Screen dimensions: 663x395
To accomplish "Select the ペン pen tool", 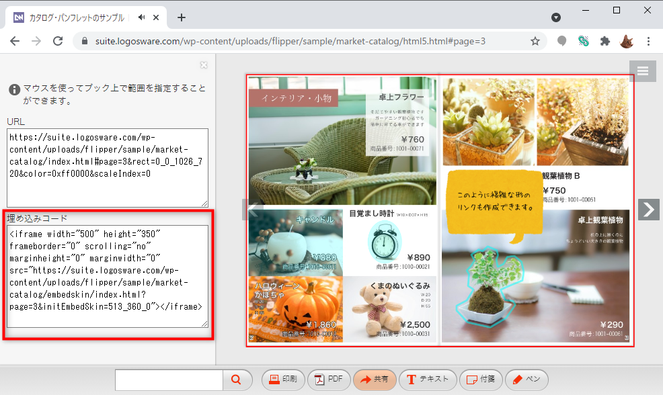I will click(526, 380).
